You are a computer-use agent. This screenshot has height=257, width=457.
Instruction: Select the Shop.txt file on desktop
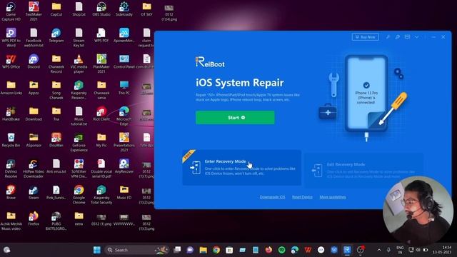tap(79, 9)
